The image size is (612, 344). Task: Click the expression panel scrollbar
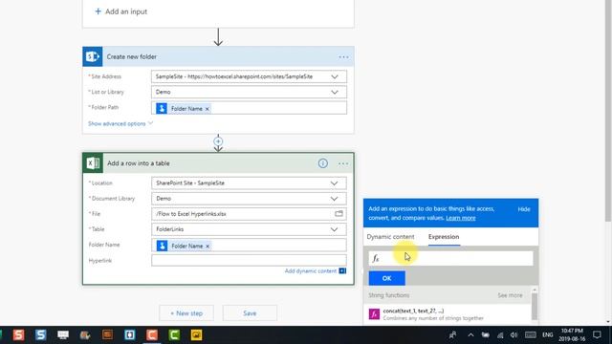(x=535, y=306)
